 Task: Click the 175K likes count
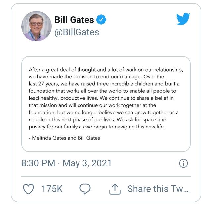click(52, 189)
